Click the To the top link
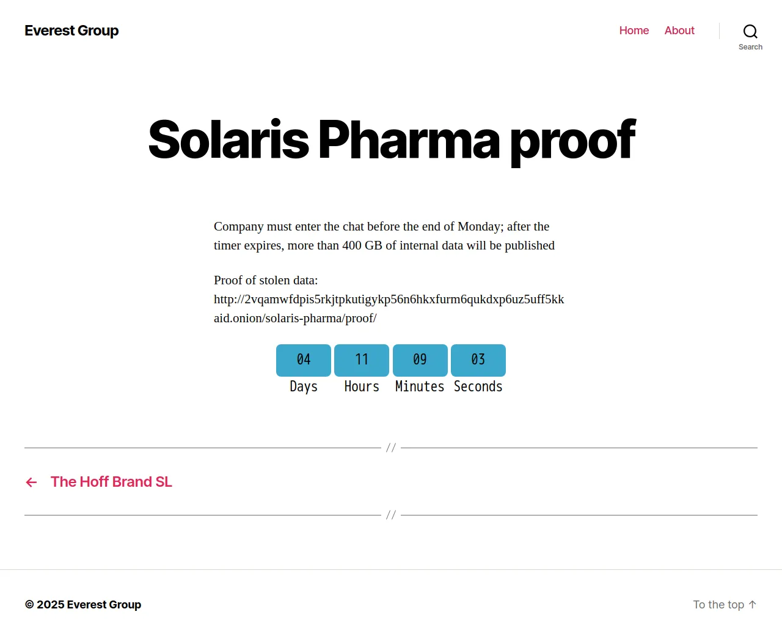Image resolution: width=782 pixels, height=639 pixels. coord(718,605)
